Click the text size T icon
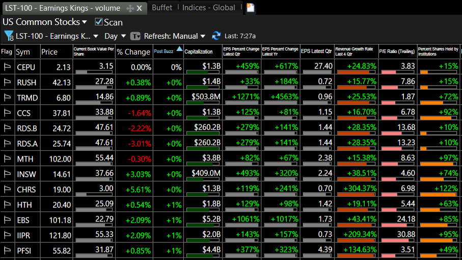The image size is (462, 260). (x=135, y=36)
